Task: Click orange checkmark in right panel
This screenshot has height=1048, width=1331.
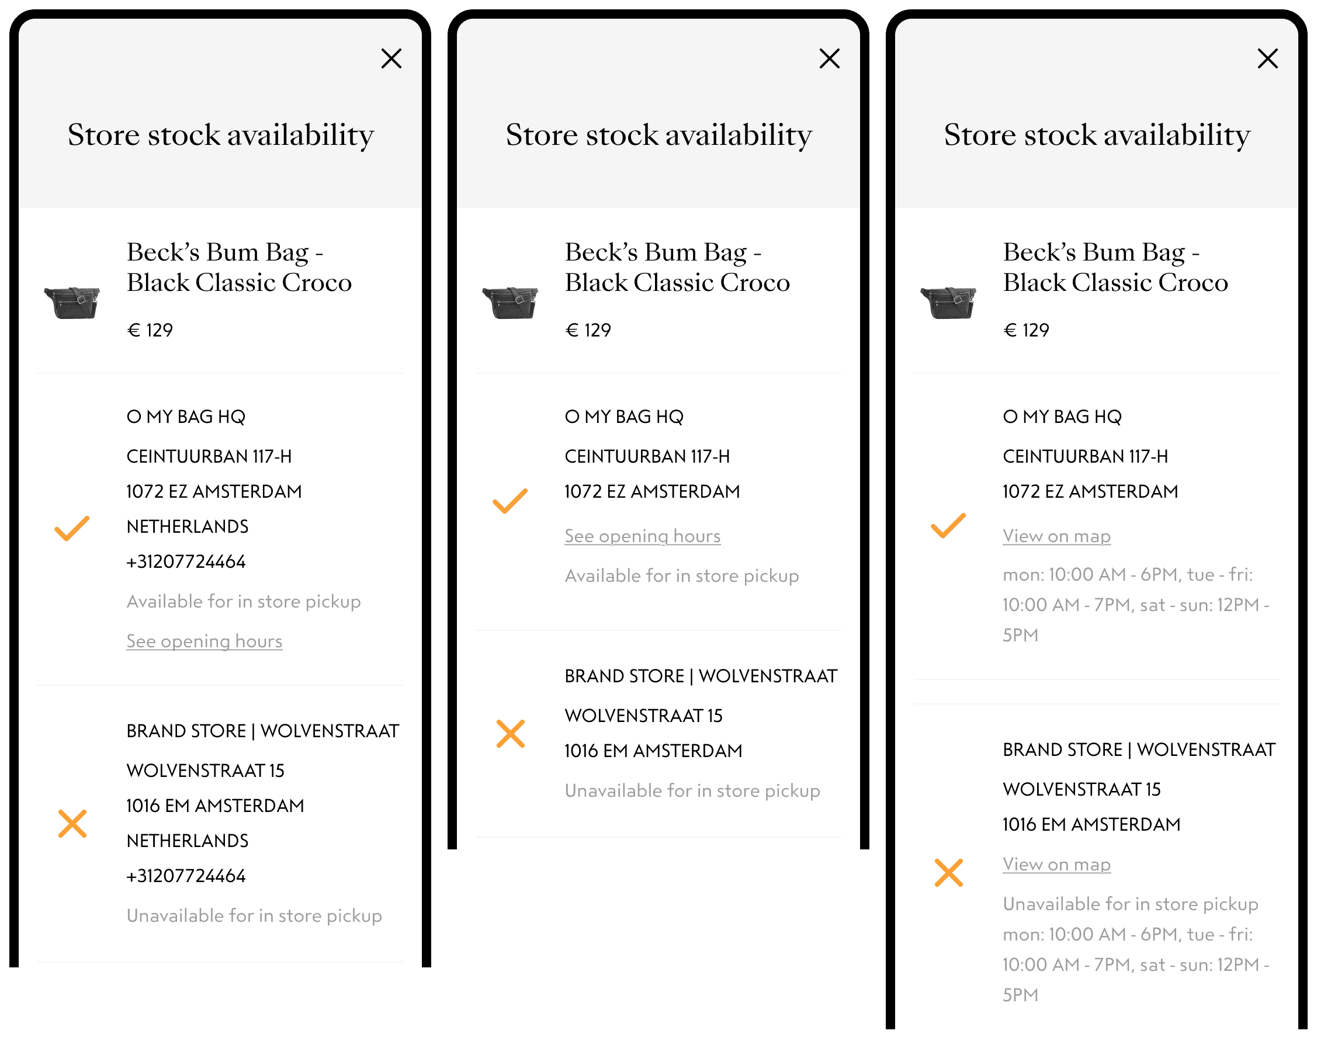Action: (948, 526)
